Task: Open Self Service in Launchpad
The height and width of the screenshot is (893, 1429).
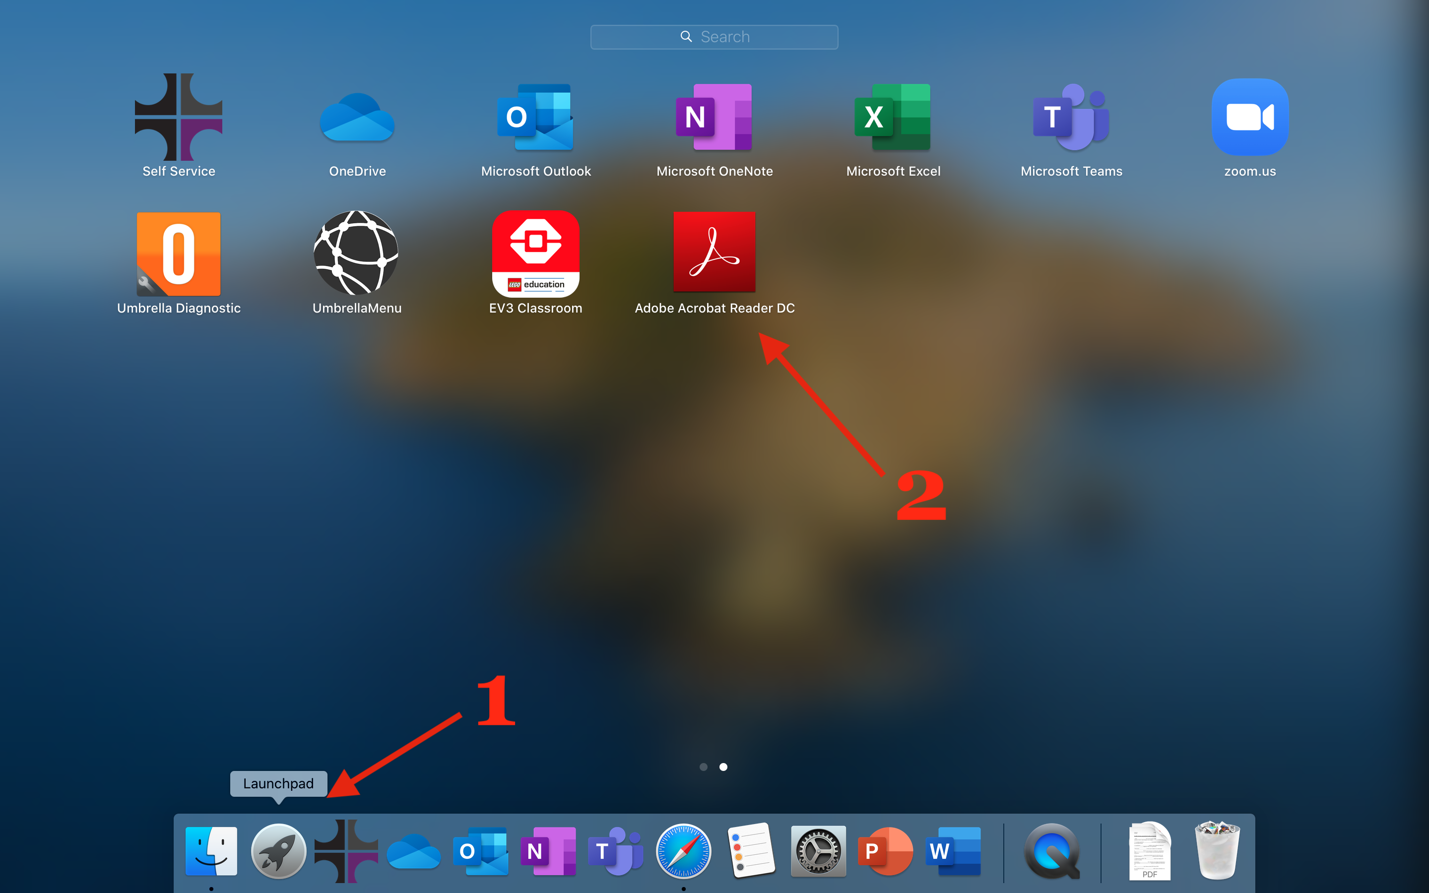Action: click(178, 117)
